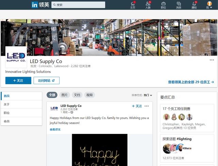This screenshot has width=218, height=166.
Task: Open the Notifications (通知) bell icon
Action: click(x=194, y=5)
